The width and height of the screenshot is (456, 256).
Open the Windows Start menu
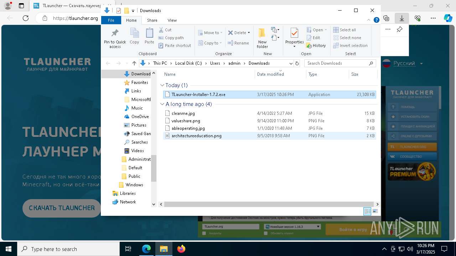pyautogui.click(x=8, y=249)
